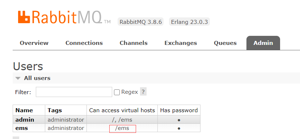Click the highlighted /ems virtual host cell
The height and width of the screenshot is (139, 300).
(122, 129)
